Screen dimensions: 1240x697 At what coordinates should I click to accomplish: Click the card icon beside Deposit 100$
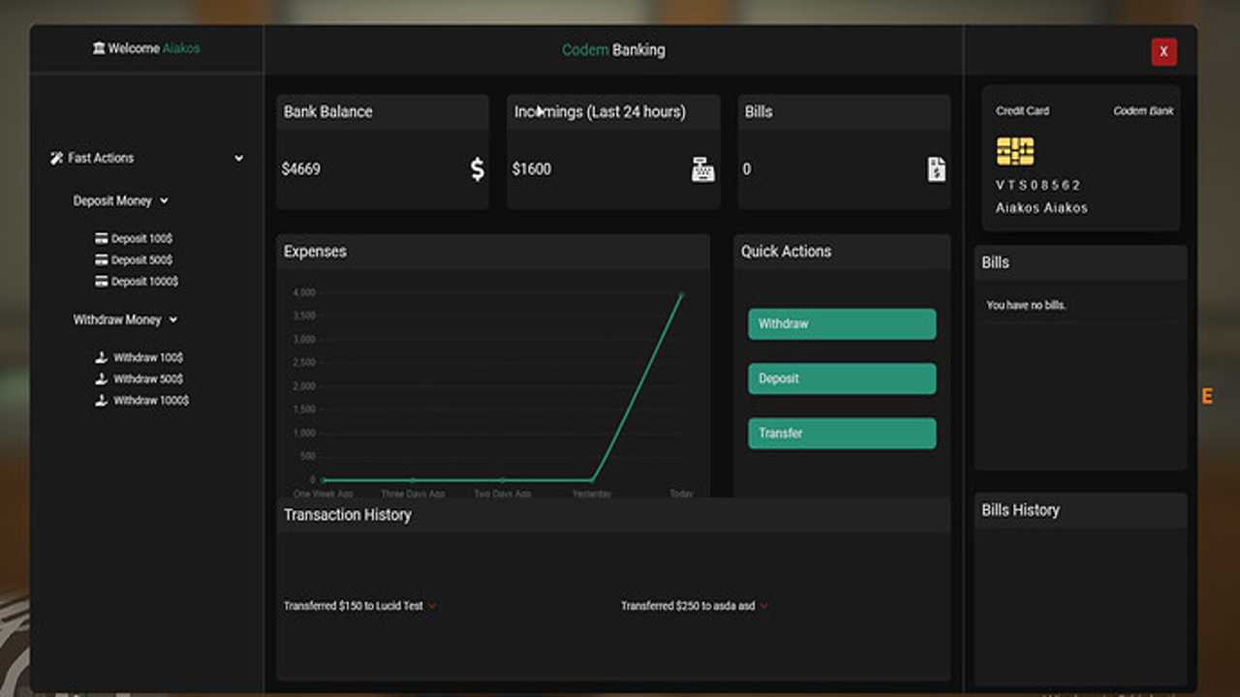(102, 238)
